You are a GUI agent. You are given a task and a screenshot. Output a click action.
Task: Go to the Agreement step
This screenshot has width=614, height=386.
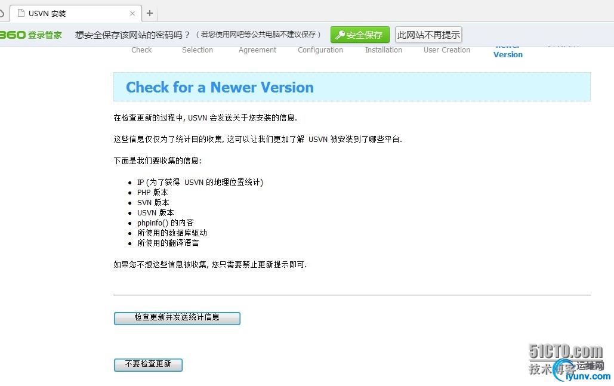click(257, 50)
